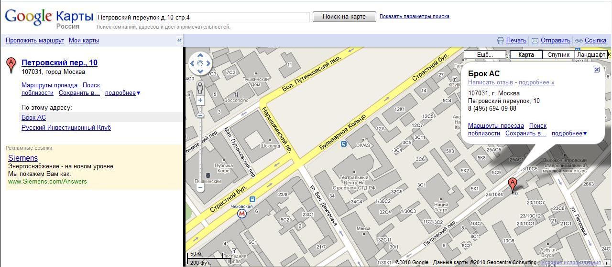Viewport: 612px width, 267px height.
Task: Click the address search input field
Action: click(x=203, y=17)
